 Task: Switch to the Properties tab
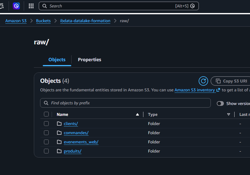(89, 59)
